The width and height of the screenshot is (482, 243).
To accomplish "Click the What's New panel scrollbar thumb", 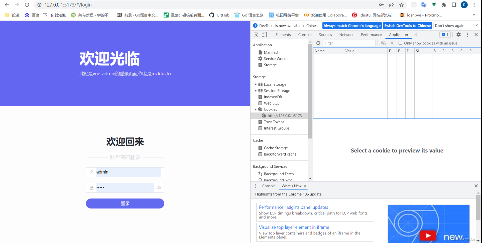I will (x=478, y=208).
